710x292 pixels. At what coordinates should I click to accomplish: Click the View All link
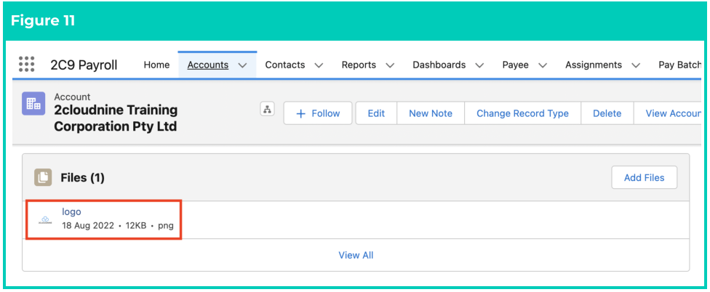(x=356, y=256)
